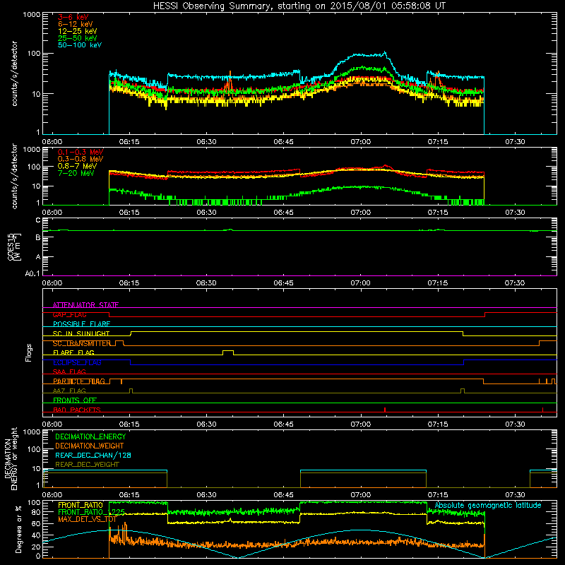Select the GAP_FLAG label
This screenshot has height=565, width=565.
click(x=69, y=314)
